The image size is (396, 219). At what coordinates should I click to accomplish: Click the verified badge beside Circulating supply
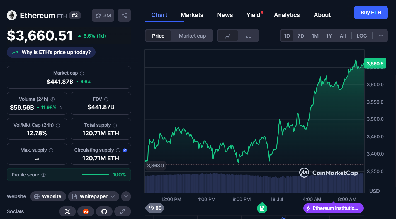click(125, 150)
